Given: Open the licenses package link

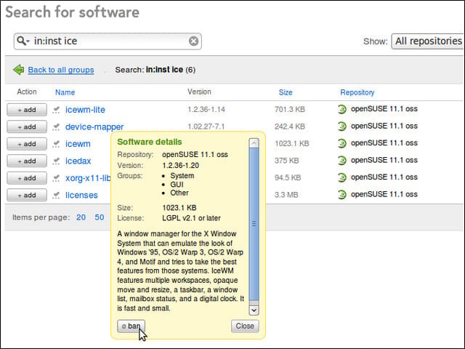Looking at the screenshot, I should coord(81,196).
